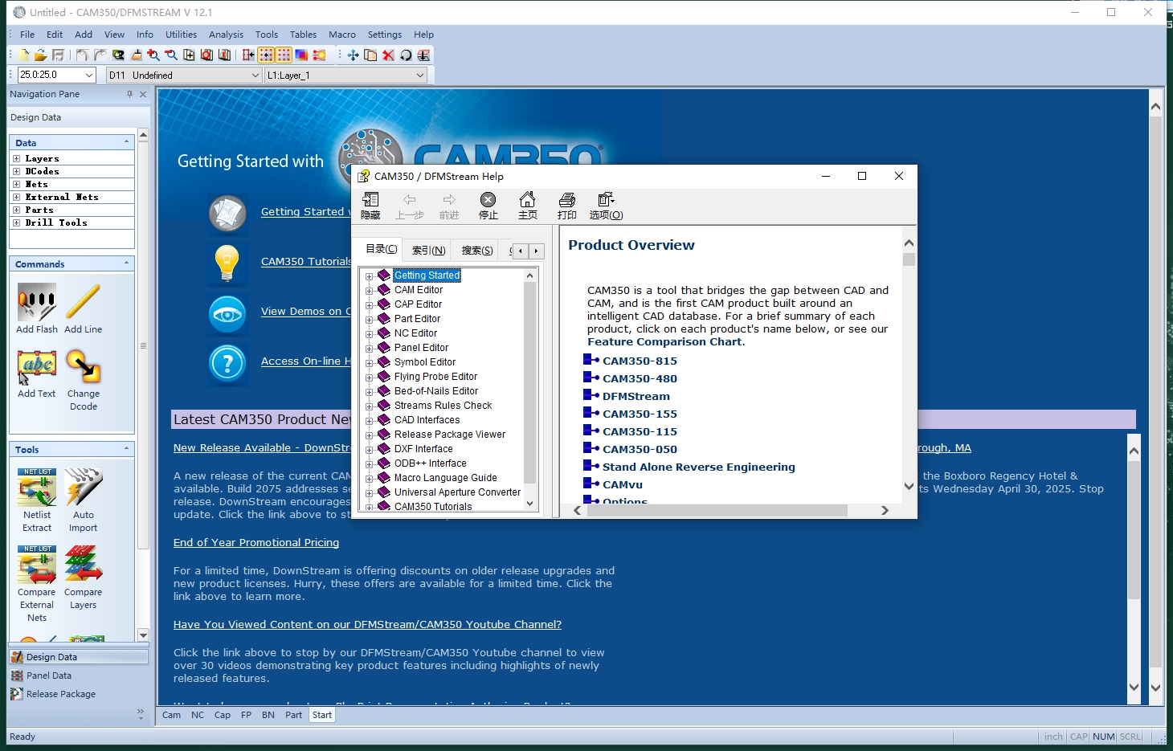
Task: Toggle the Navigation Pane pin icon
Action: (x=129, y=94)
